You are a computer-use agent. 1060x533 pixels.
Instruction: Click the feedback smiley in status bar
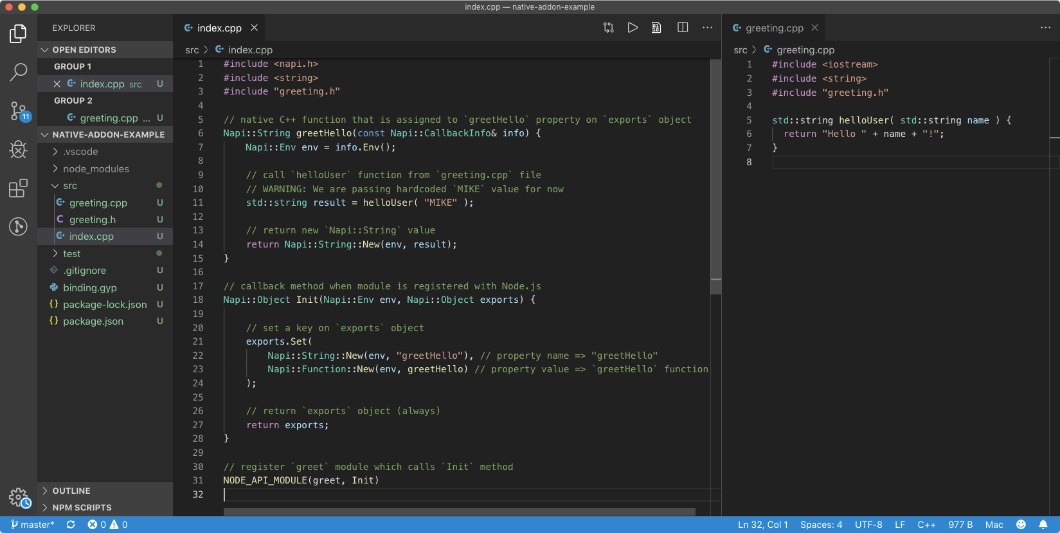click(x=1021, y=525)
